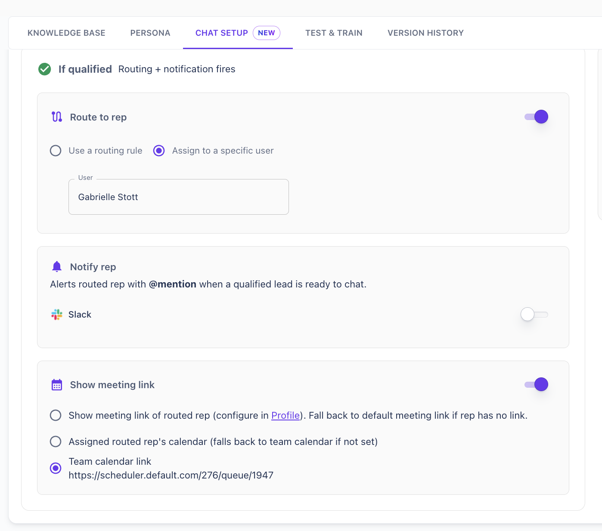Select Assign to a specific user option
The width and height of the screenshot is (602, 531).
tap(159, 151)
